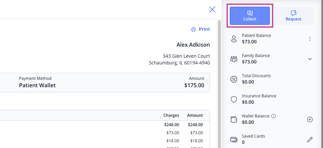Click the Collect payment button
323x148 pixels.
click(250, 16)
